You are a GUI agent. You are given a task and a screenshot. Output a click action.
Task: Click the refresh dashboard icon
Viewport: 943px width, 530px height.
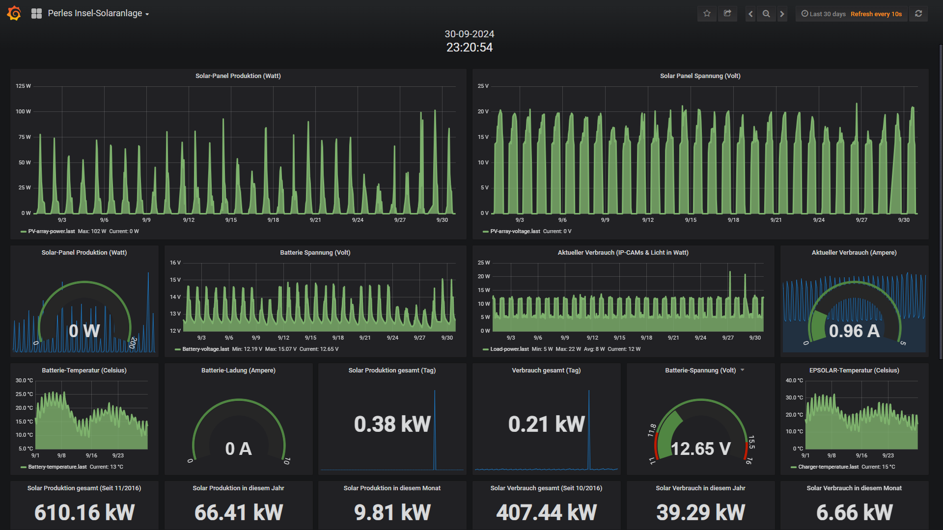(918, 14)
